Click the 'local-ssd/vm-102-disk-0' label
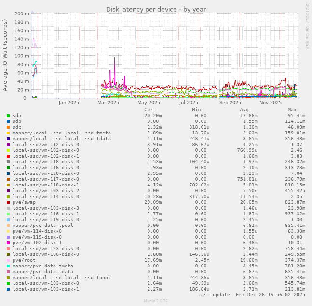 click(46, 150)
